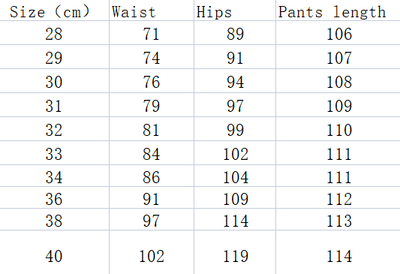Select pants length 114 cell

(x=338, y=252)
